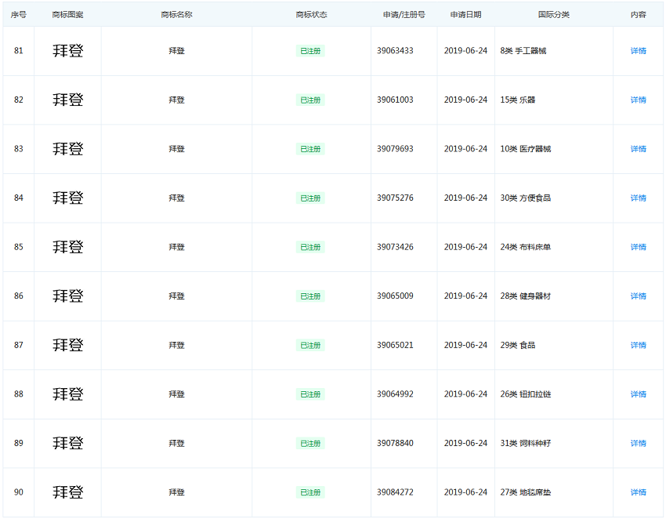Click the trademark name 拜登 in row 84

point(177,198)
